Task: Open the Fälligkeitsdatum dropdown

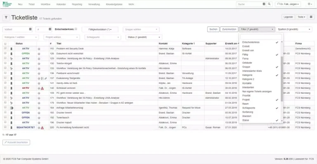Action: (x=100, y=29)
